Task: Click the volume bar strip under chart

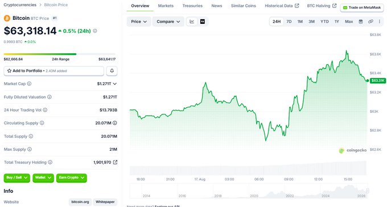Action: (248, 168)
